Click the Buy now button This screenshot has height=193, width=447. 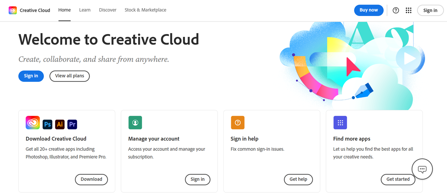[x=369, y=10]
